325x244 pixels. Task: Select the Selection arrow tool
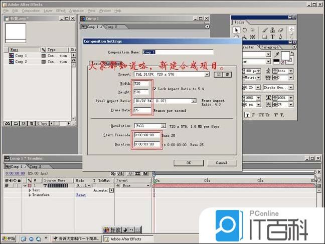click(236, 30)
